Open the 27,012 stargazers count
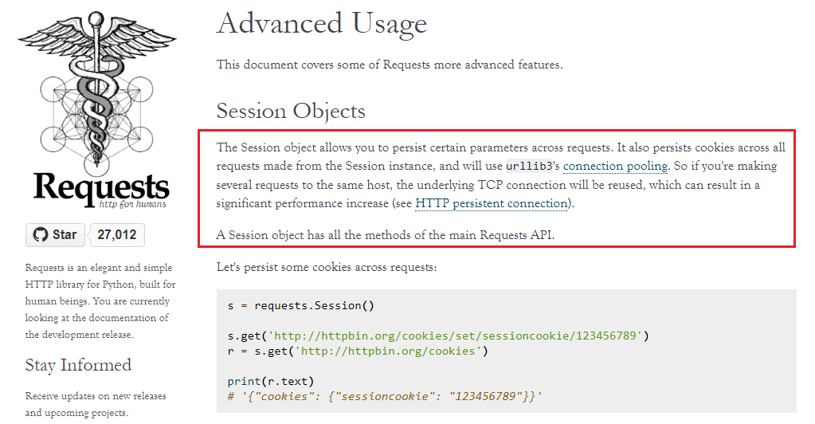The image size is (815, 424). click(117, 234)
